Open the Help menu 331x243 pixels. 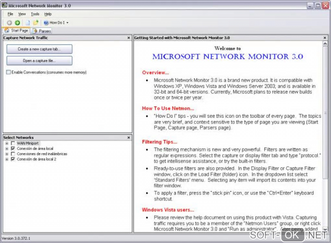(x=48, y=14)
